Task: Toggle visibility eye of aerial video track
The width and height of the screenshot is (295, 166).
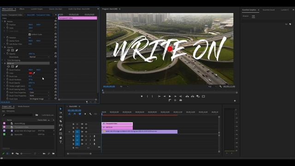Action: [86, 132]
